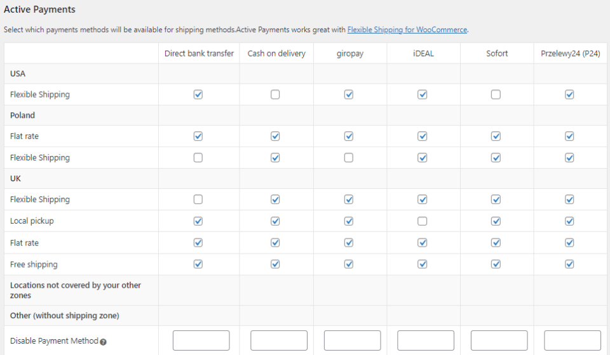Enable Direct bank transfer for UK Flexible Shipping
Screen dimensions: 610x355
[198, 200]
